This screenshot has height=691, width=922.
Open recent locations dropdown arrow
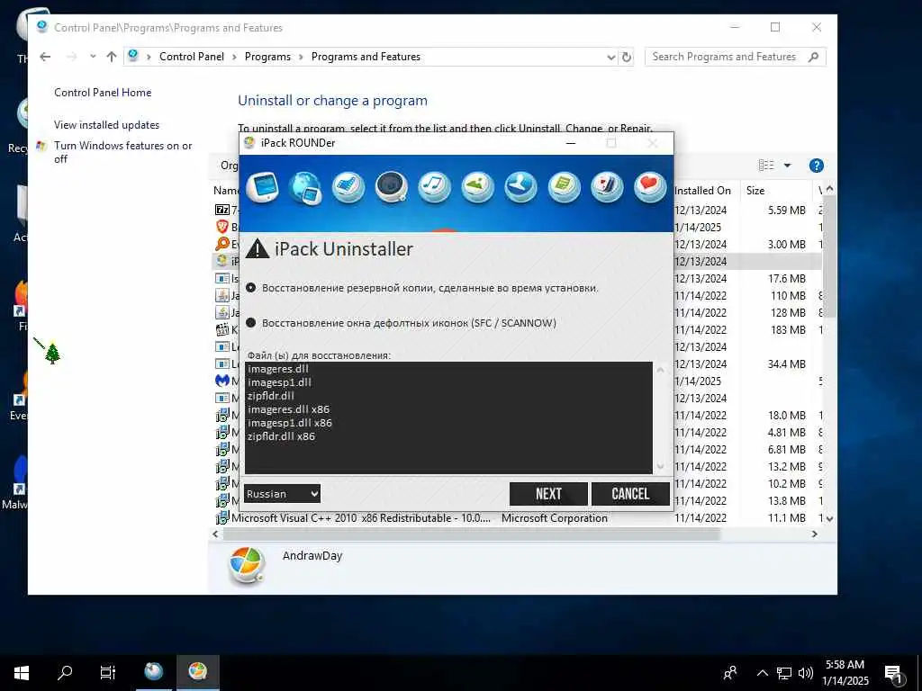click(x=93, y=57)
